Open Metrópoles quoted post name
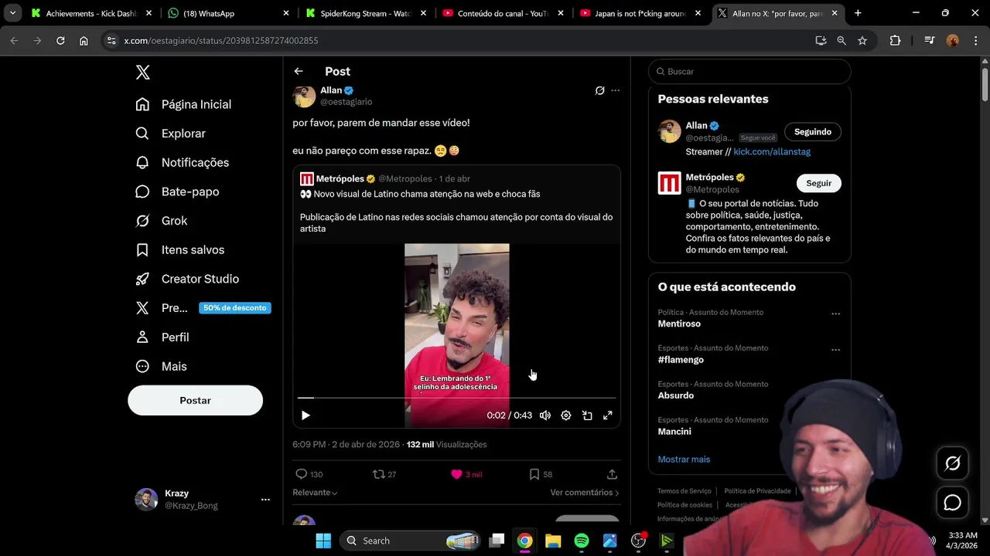 coord(340,178)
